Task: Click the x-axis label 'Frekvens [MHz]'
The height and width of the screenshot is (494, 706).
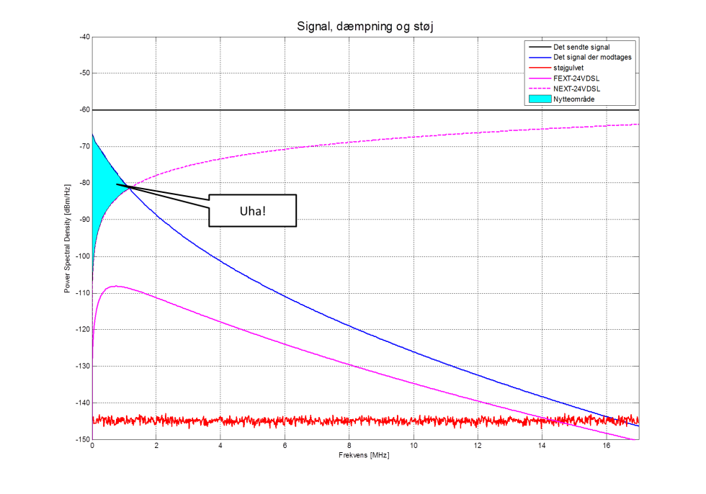Action: [x=364, y=455]
